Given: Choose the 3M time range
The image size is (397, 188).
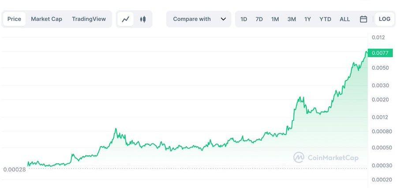Looking at the screenshot, I should [x=292, y=19].
